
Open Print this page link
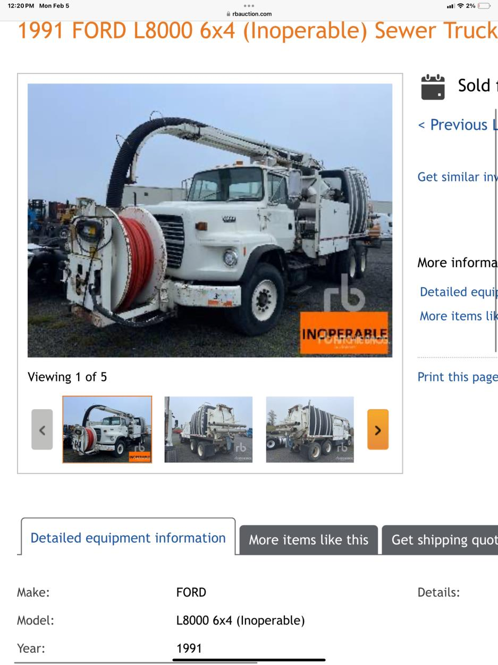click(x=458, y=377)
